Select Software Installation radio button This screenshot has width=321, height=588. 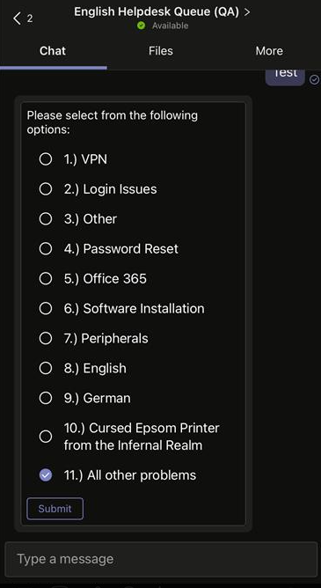pyautogui.click(x=46, y=309)
